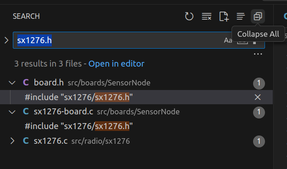Expand sx1276.c results group
This screenshot has width=287, height=169.
coord(12,141)
